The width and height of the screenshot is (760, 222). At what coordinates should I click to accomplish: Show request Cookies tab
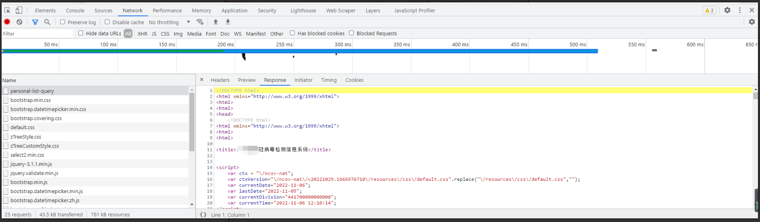354,80
